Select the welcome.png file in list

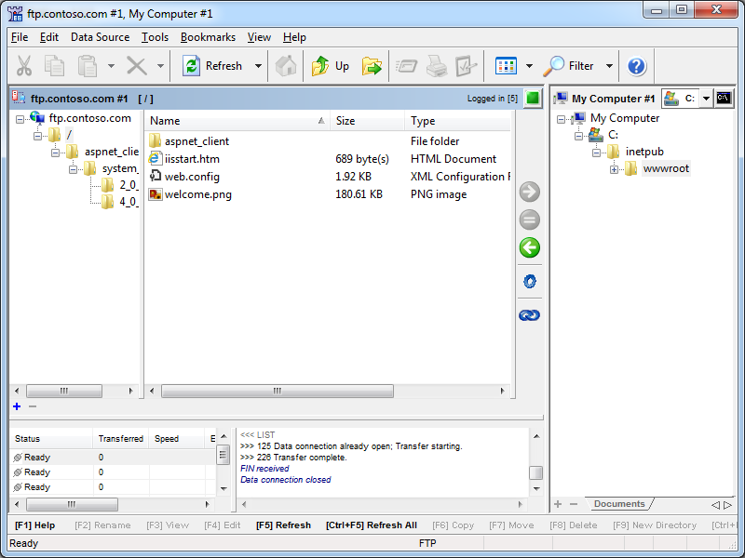click(x=197, y=194)
